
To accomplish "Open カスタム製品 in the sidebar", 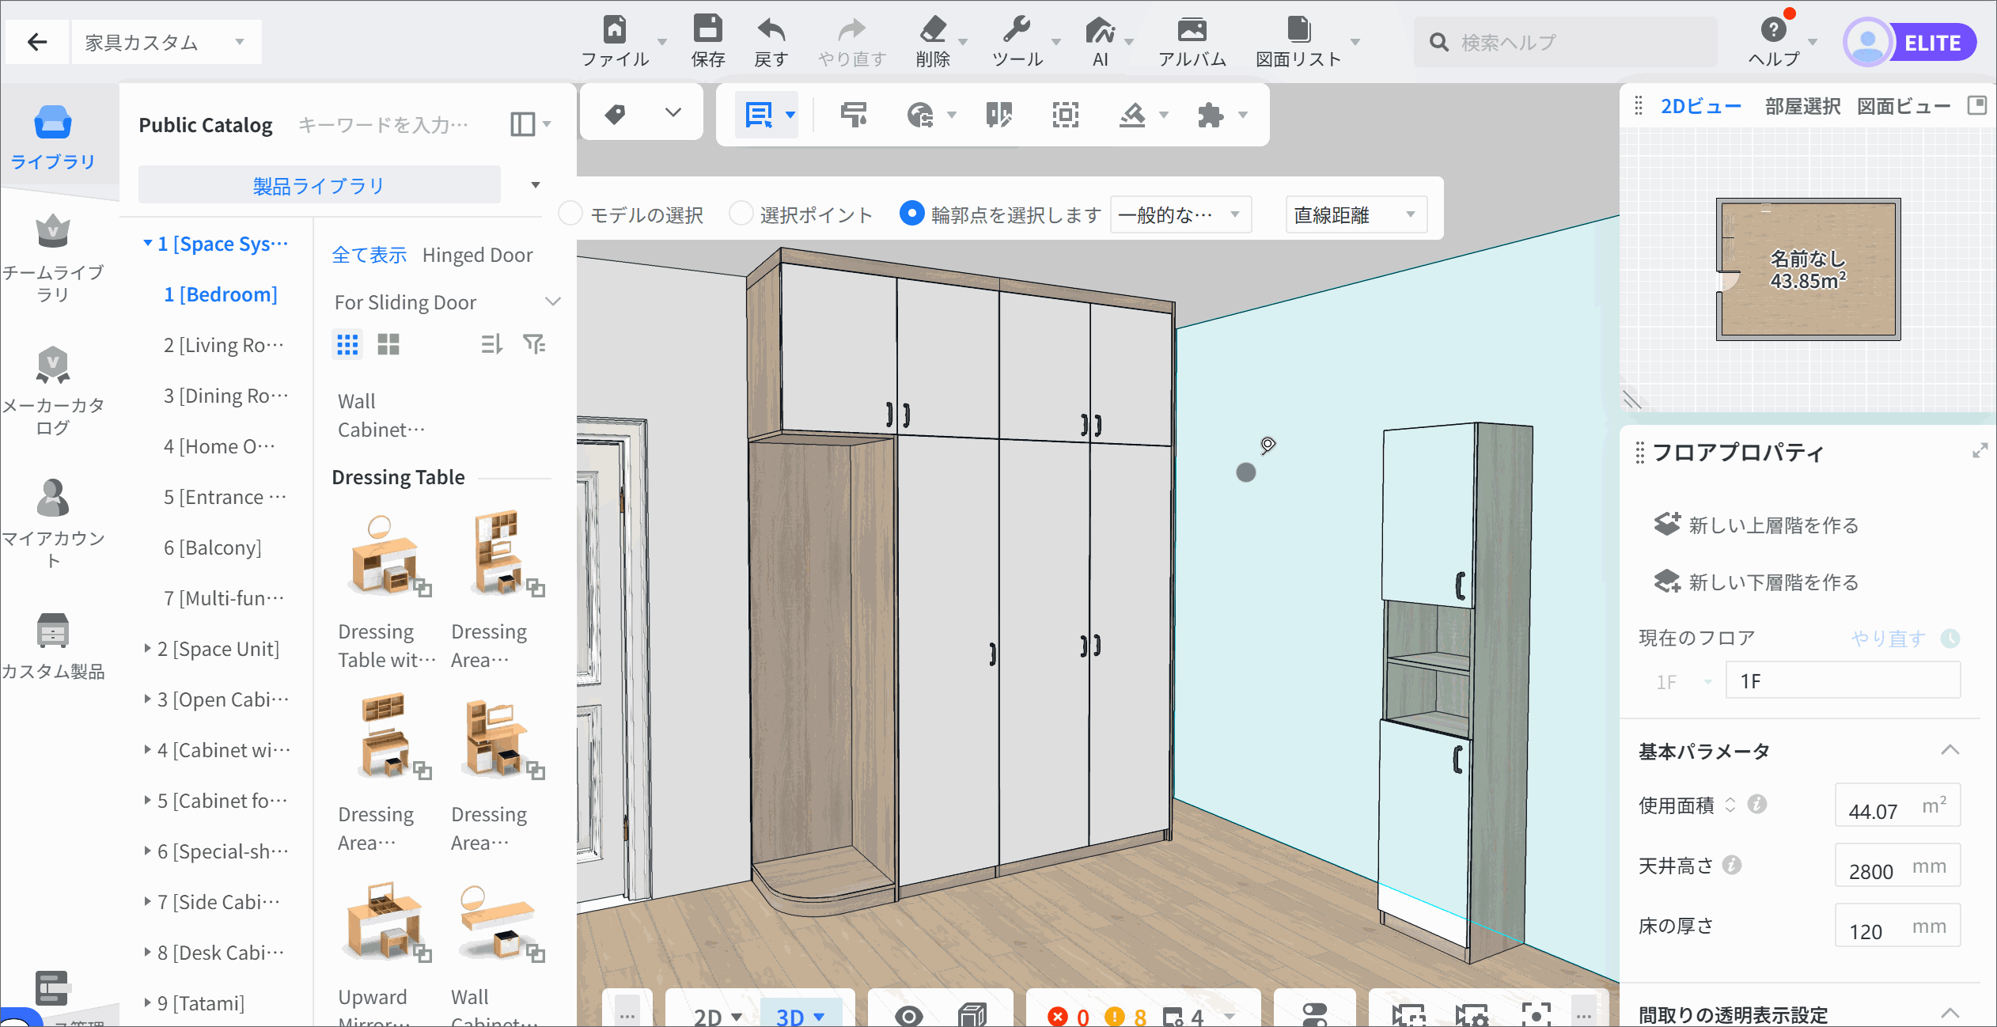I will coord(53,646).
